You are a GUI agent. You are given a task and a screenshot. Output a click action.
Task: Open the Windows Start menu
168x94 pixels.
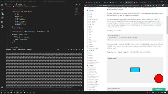click(x=2, y=93)
